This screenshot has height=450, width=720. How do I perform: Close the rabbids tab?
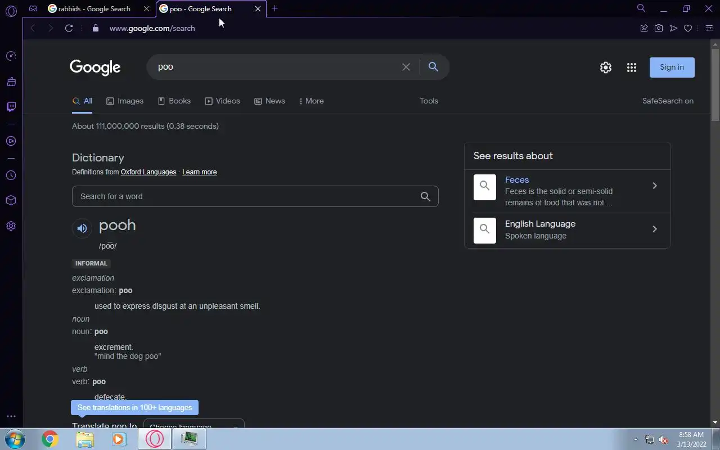click(x=146, y=8)
